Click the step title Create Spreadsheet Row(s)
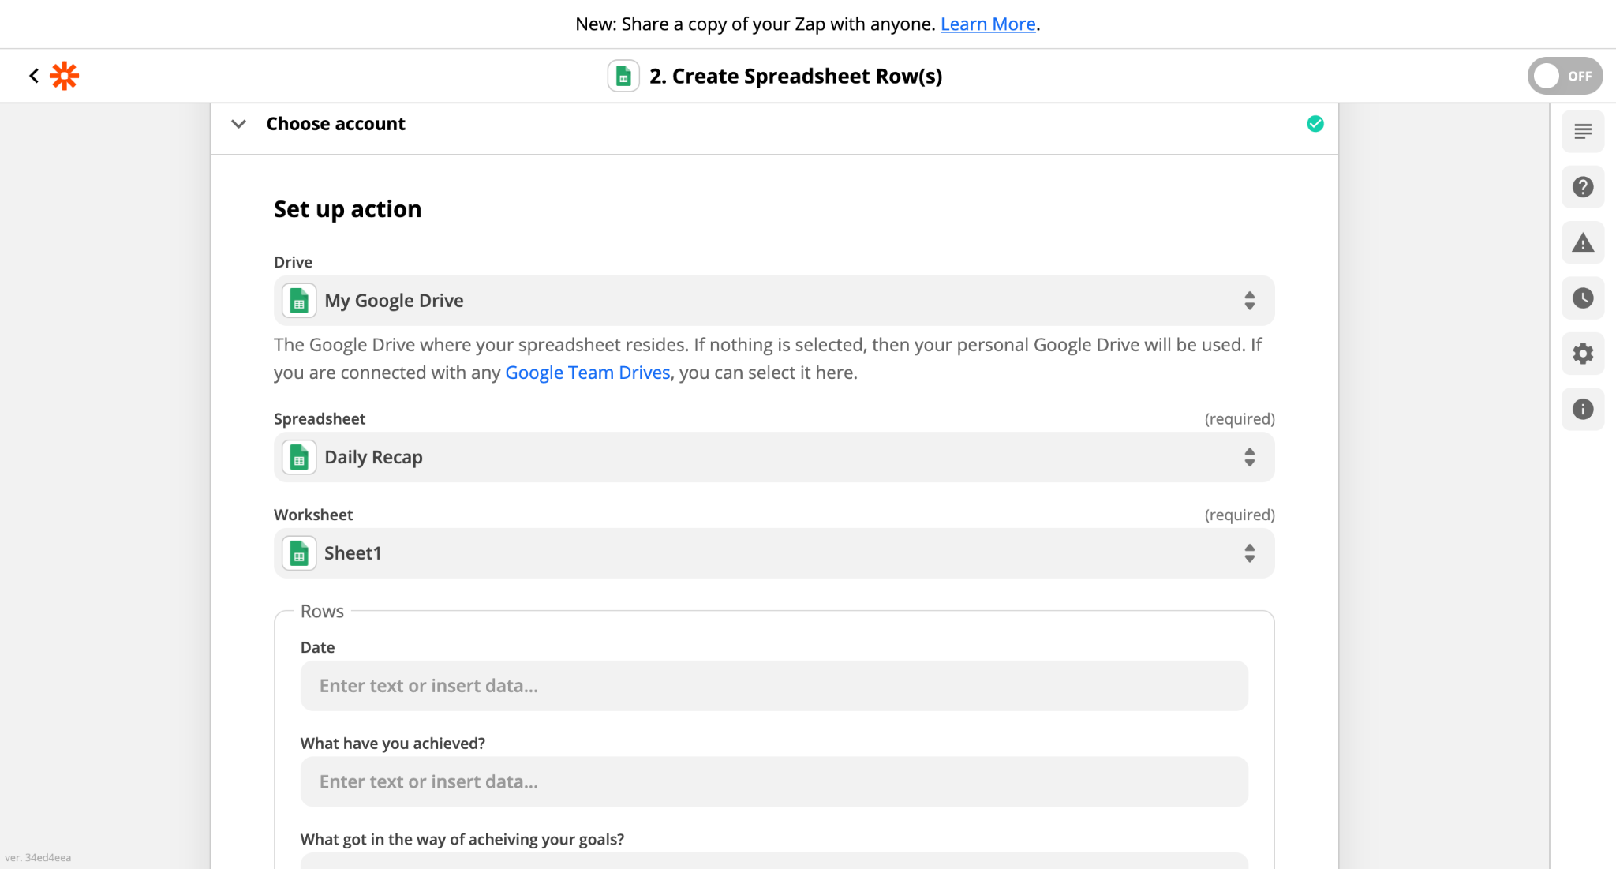 point(795,77)
